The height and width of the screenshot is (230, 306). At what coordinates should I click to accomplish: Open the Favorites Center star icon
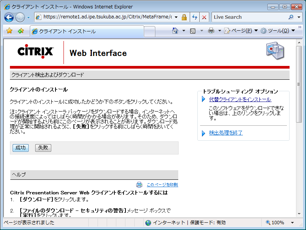[10, 31]
